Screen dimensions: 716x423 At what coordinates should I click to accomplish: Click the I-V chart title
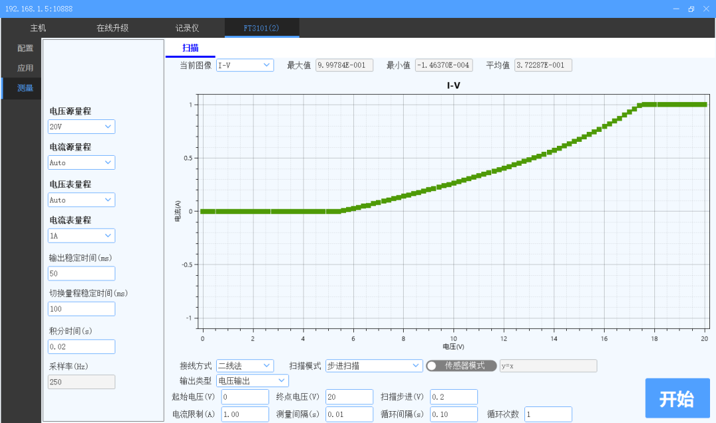453,86
